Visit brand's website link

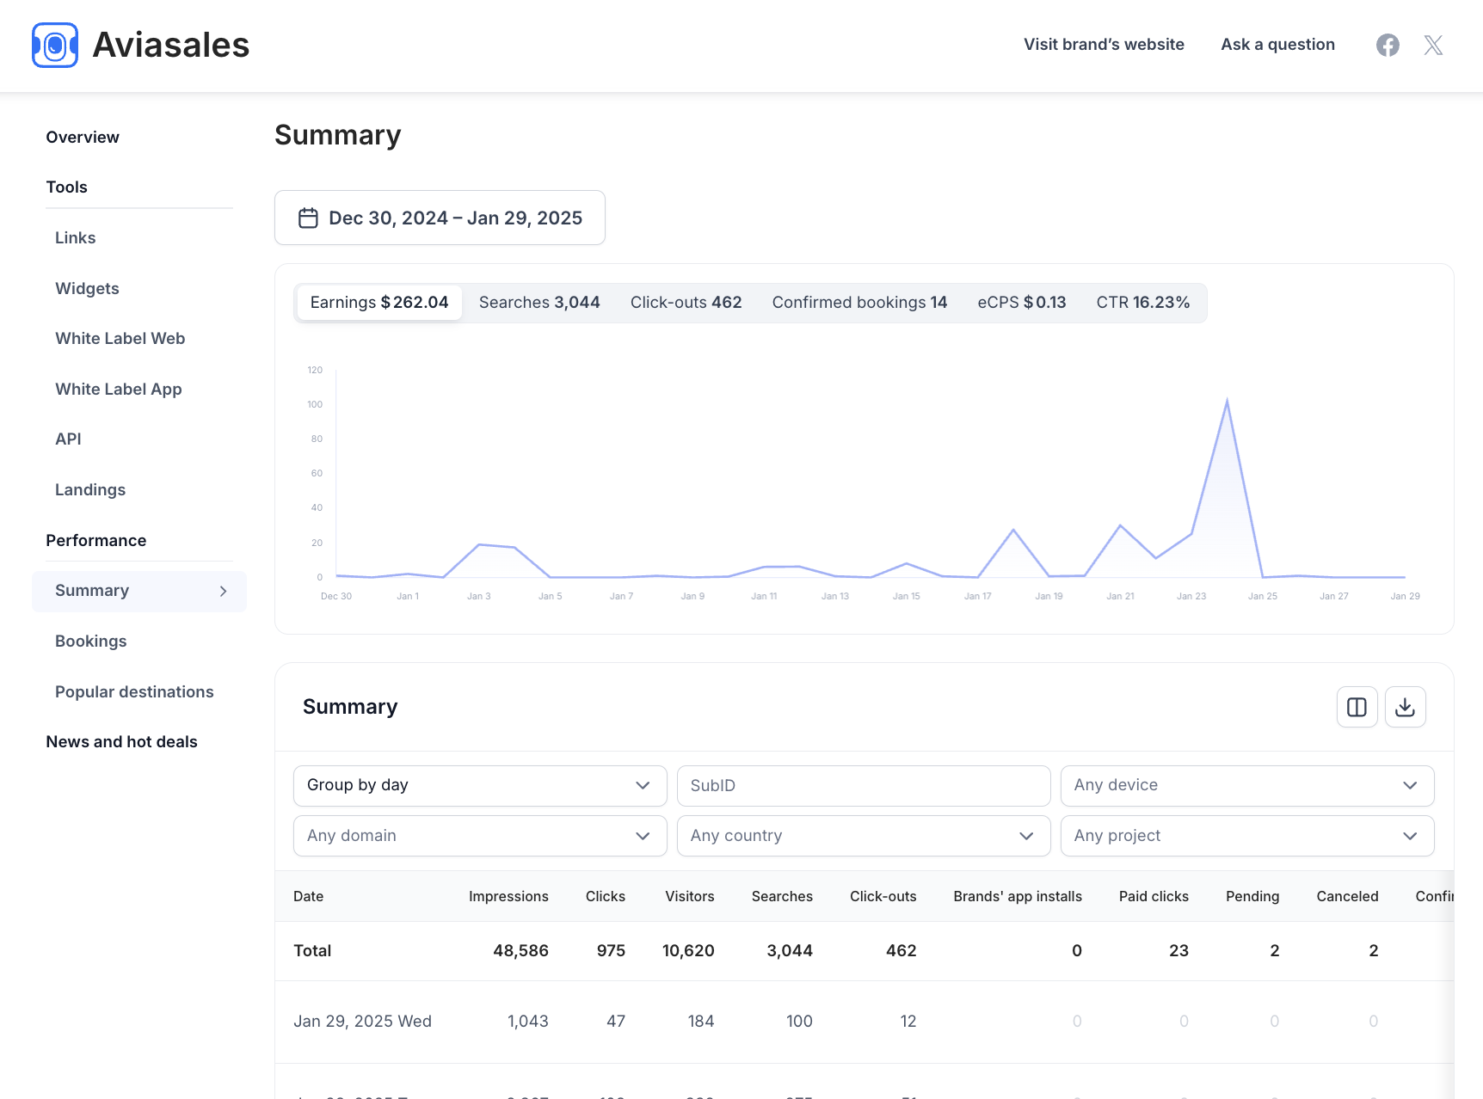pos(1104,45)
